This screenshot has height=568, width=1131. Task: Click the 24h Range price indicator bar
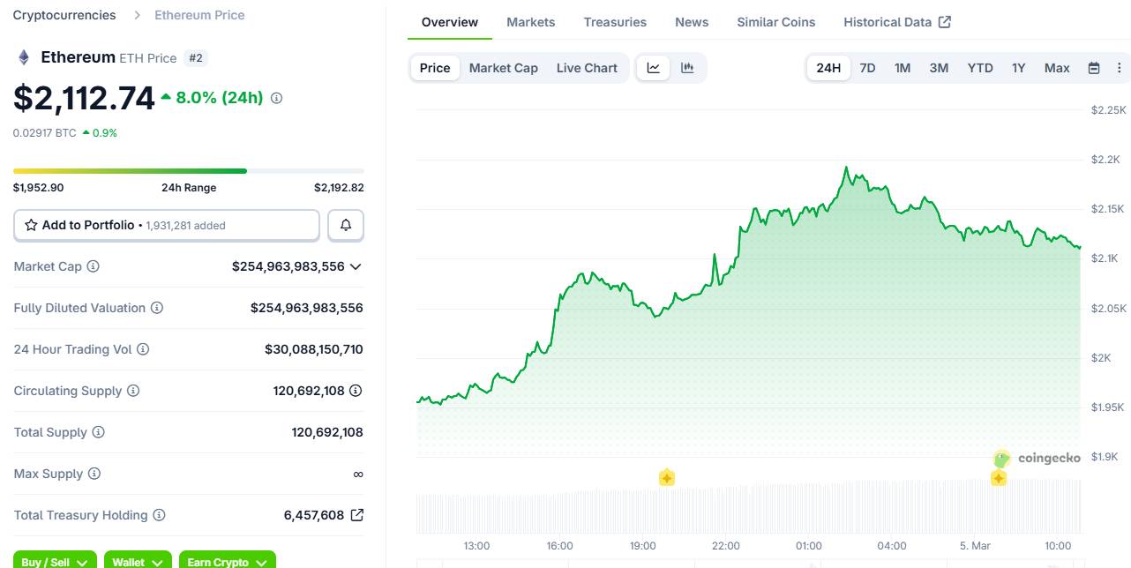pos(188,171)
